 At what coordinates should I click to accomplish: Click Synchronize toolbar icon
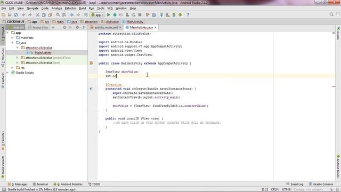(16, 15)
